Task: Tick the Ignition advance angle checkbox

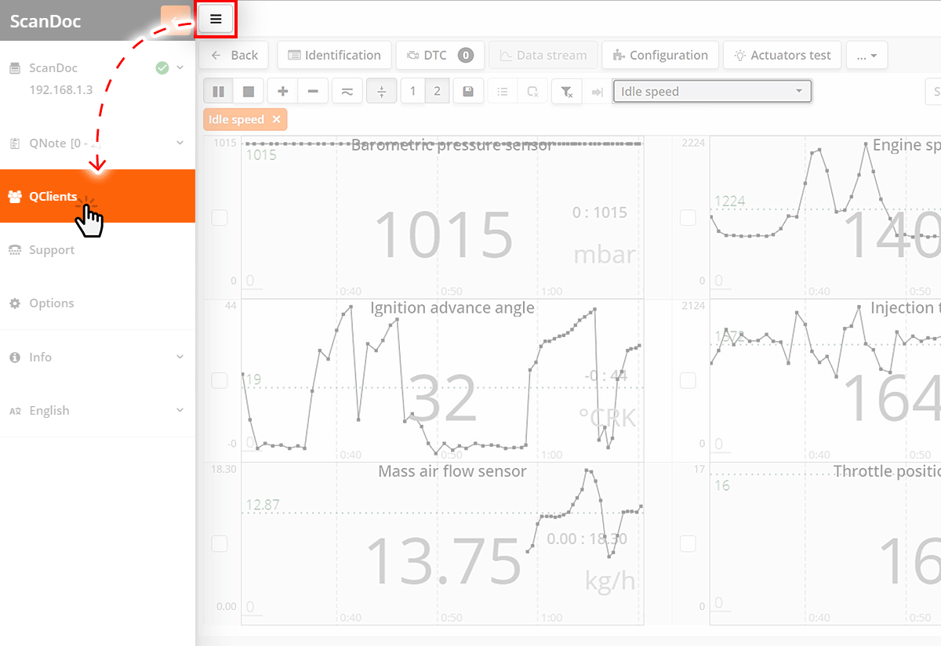Action: click(x=220, y=380)
